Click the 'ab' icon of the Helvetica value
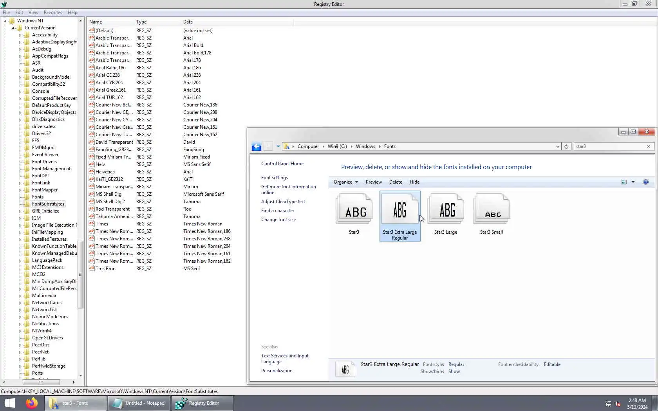Viewport: 658px width, 411px height. pos(92,171)
